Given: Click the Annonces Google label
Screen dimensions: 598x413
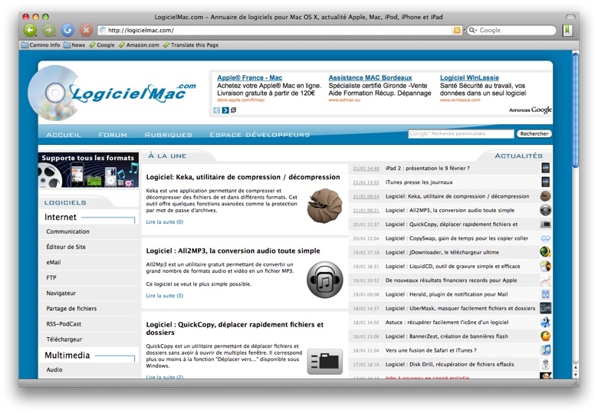Looking at the screenshot, I should [x=530, y=110].
